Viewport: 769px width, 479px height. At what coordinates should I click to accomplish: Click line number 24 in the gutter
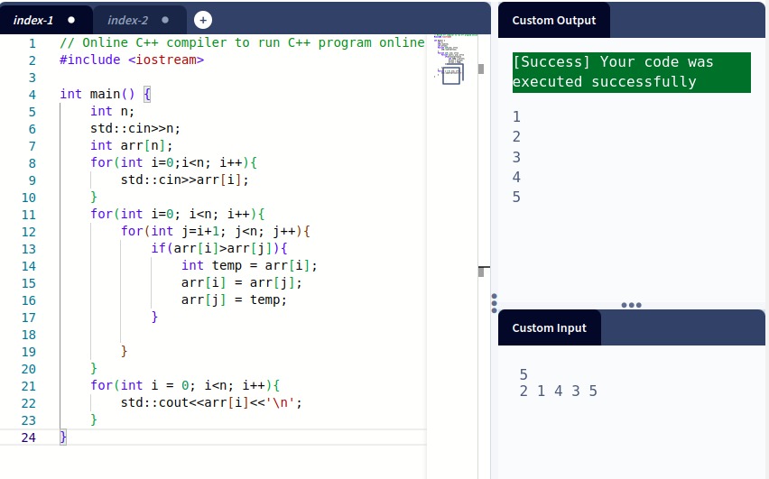pyautogui.click(x=29, y=438)
